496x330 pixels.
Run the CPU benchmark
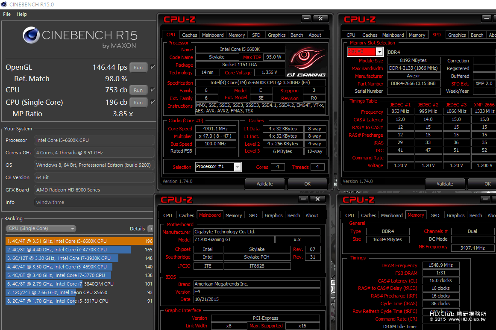pyautogui.click(x=138, y=90)
